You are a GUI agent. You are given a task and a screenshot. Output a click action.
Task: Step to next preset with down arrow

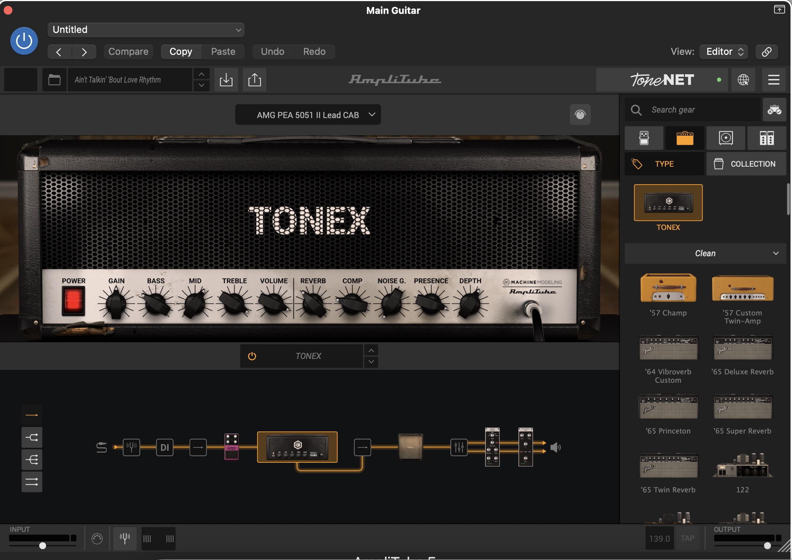201,85
